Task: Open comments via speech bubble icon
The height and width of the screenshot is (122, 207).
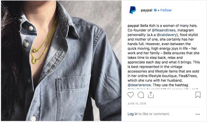Action: 141,95
